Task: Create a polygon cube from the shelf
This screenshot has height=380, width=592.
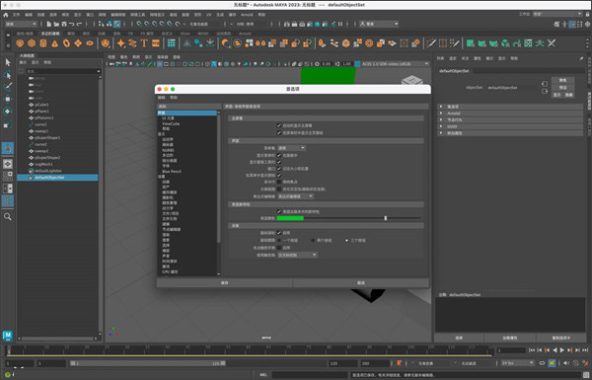Action: point(32,43)
